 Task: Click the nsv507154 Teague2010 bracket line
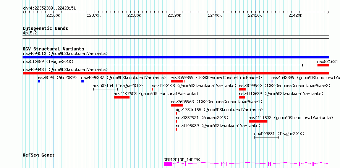105,89
